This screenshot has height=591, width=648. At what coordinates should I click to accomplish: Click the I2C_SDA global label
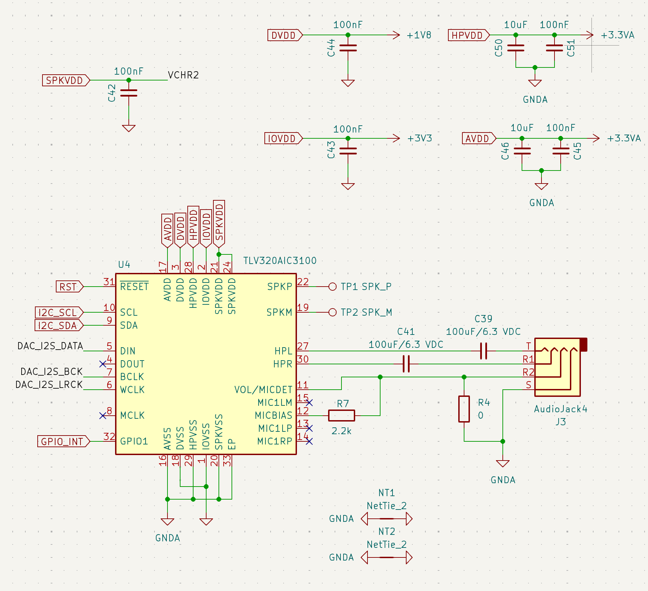[x=59, y=325]
